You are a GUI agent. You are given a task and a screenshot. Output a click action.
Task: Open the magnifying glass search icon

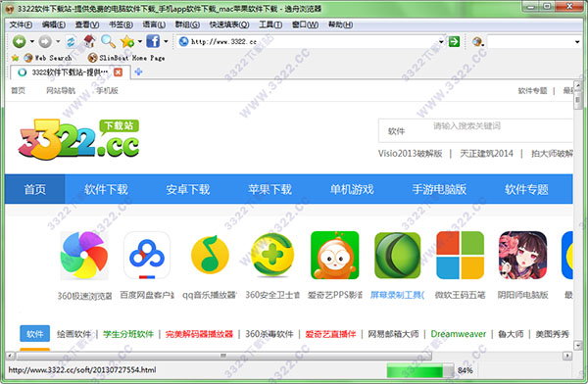point(108,41)
